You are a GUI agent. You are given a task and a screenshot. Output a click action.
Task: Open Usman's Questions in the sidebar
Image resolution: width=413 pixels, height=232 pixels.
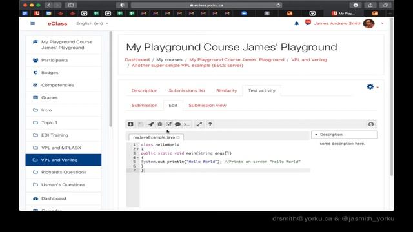63,185
